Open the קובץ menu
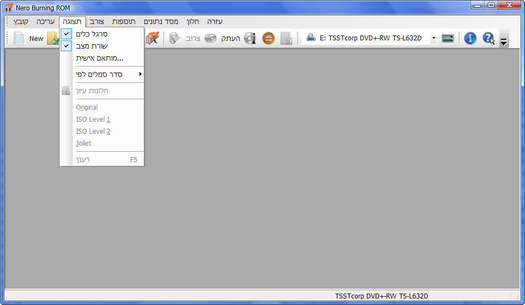This screenshot has height=305, width=525. pos(21,21)
